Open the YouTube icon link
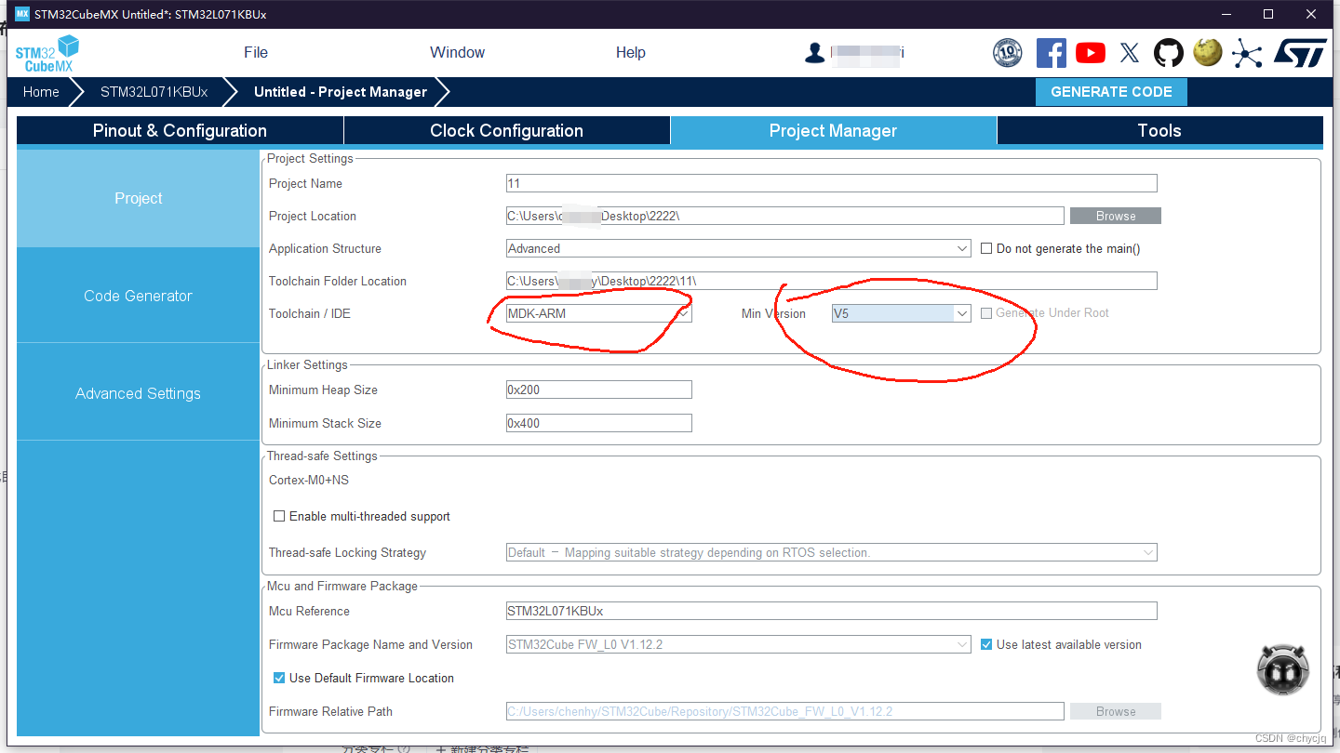Viewport: 1340px width, 753px height. [x=1091, y=53]
